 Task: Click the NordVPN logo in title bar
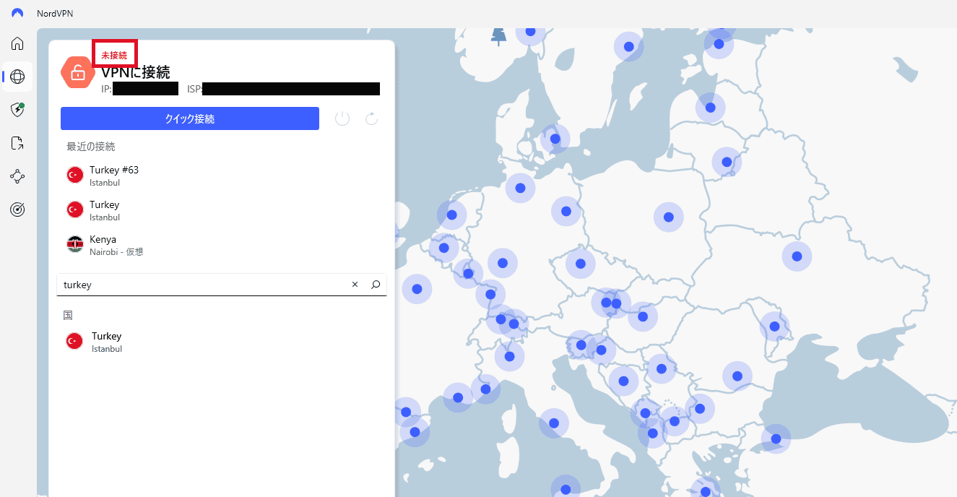point(17,13)
